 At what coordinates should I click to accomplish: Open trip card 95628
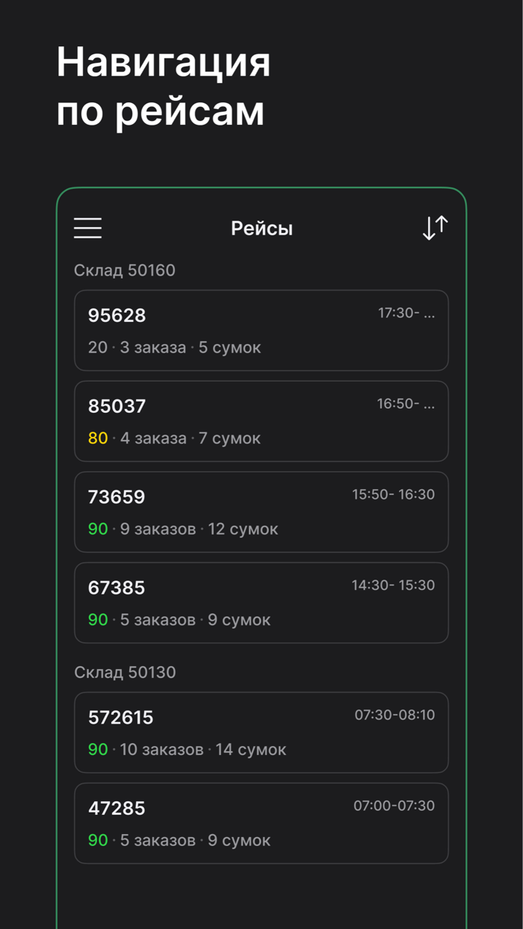[x=261, y=330]
